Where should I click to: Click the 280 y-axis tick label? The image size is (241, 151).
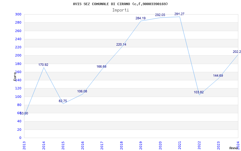point(18,23)
